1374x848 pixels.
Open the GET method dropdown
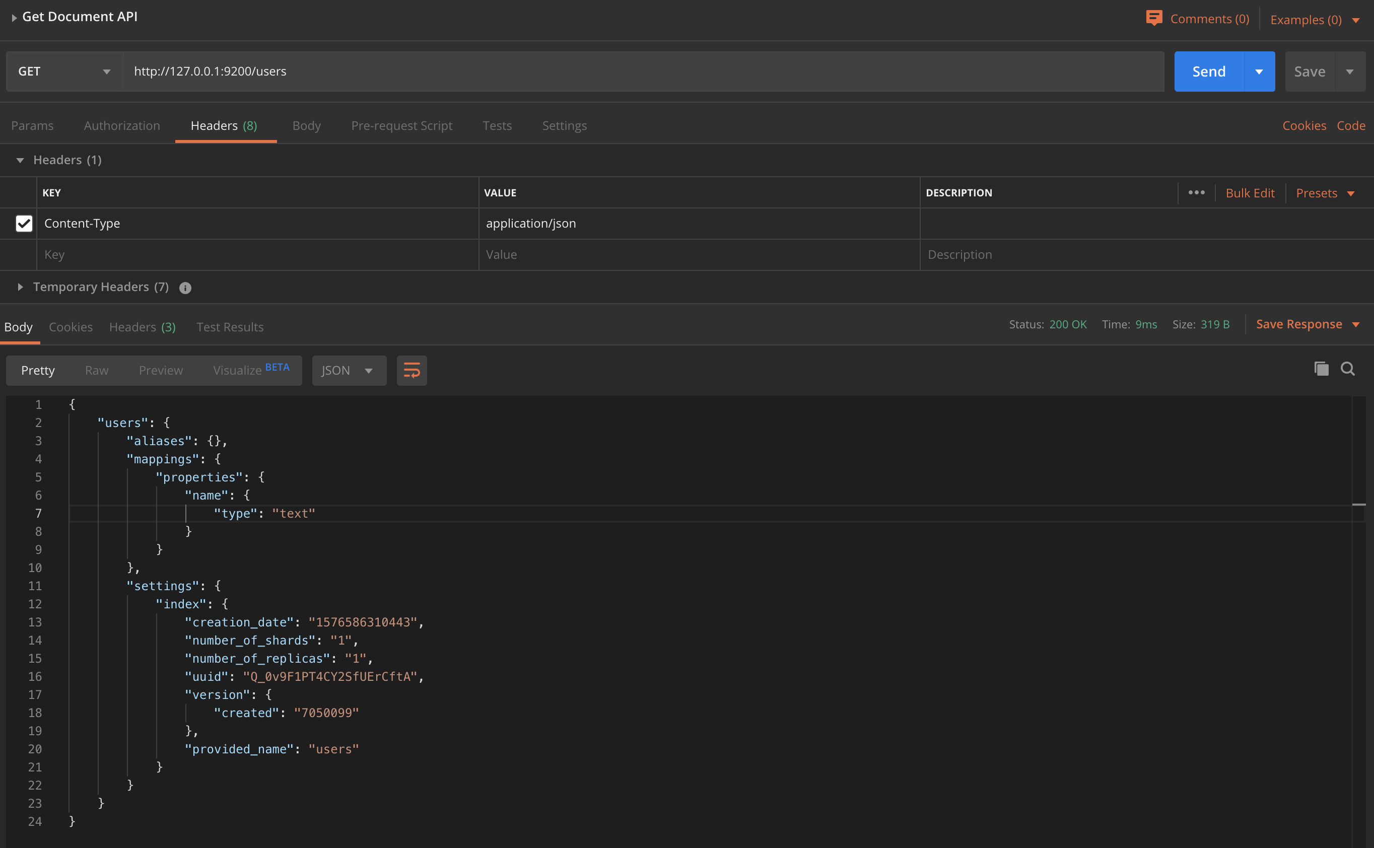tap(64, 72)
